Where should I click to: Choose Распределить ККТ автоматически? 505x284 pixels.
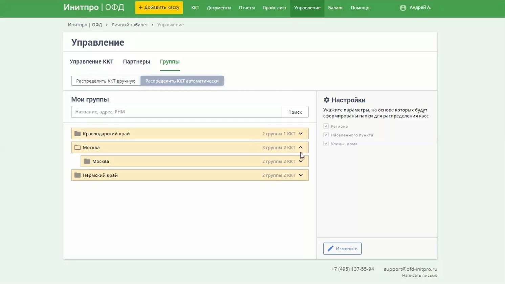182,81
